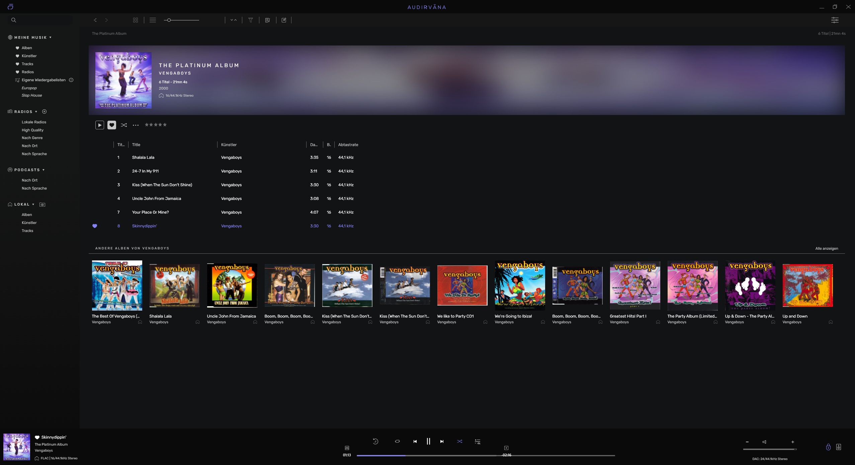Skip to previous track
This screenshot has width=855, height=465.
(x=415, y=442)
